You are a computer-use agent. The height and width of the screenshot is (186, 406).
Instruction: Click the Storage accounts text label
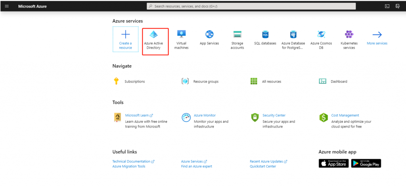pos(237,45)
